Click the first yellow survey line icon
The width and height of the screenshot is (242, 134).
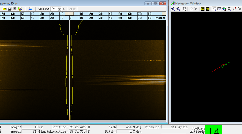(x=202, y=9)
